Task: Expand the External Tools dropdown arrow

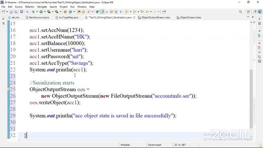Action: tap(60, 12)
